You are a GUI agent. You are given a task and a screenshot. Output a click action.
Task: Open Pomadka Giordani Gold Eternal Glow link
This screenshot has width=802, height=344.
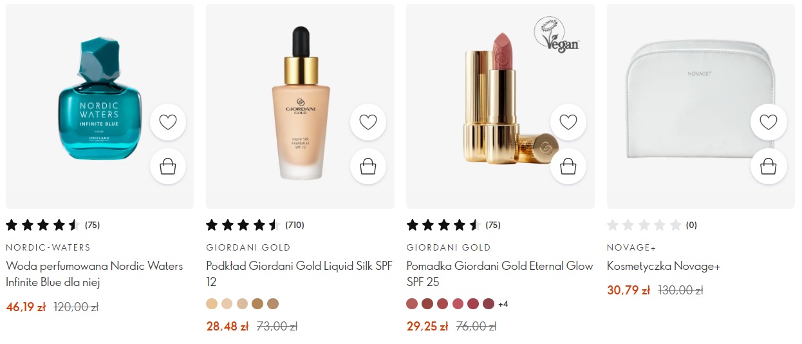pyautogui.click(x=499, y=274)
